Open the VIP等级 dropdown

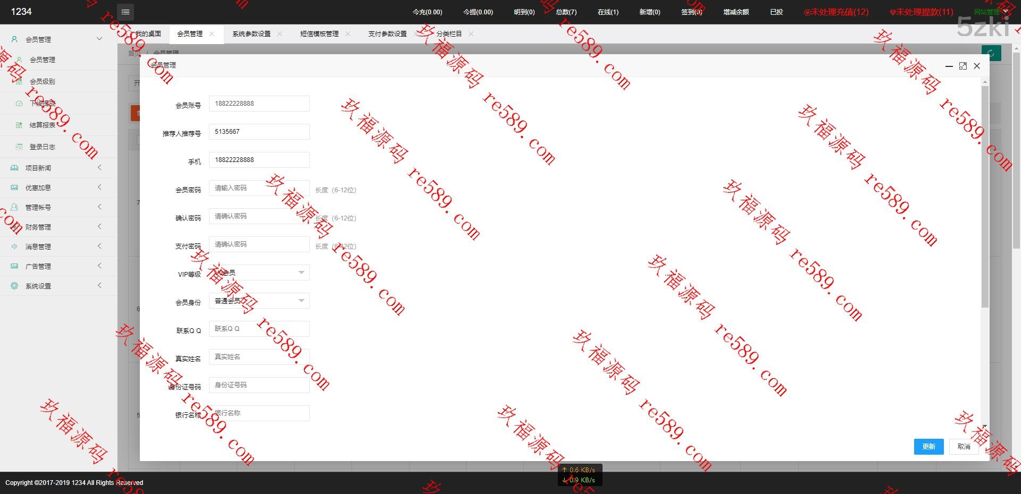(259, 272)
